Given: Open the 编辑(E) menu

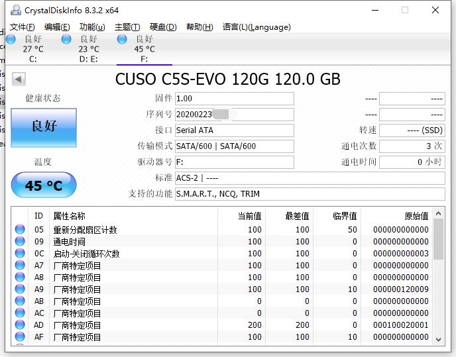Looking at the screenshot, I should [x=57, y=27].
